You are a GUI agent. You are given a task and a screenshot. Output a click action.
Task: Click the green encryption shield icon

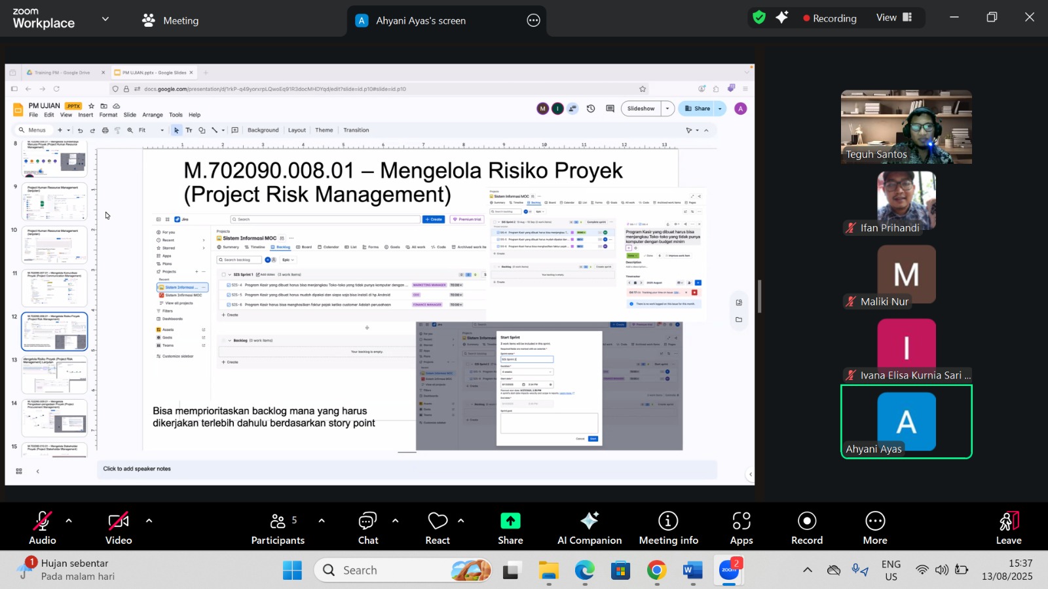tap(759, 18)
